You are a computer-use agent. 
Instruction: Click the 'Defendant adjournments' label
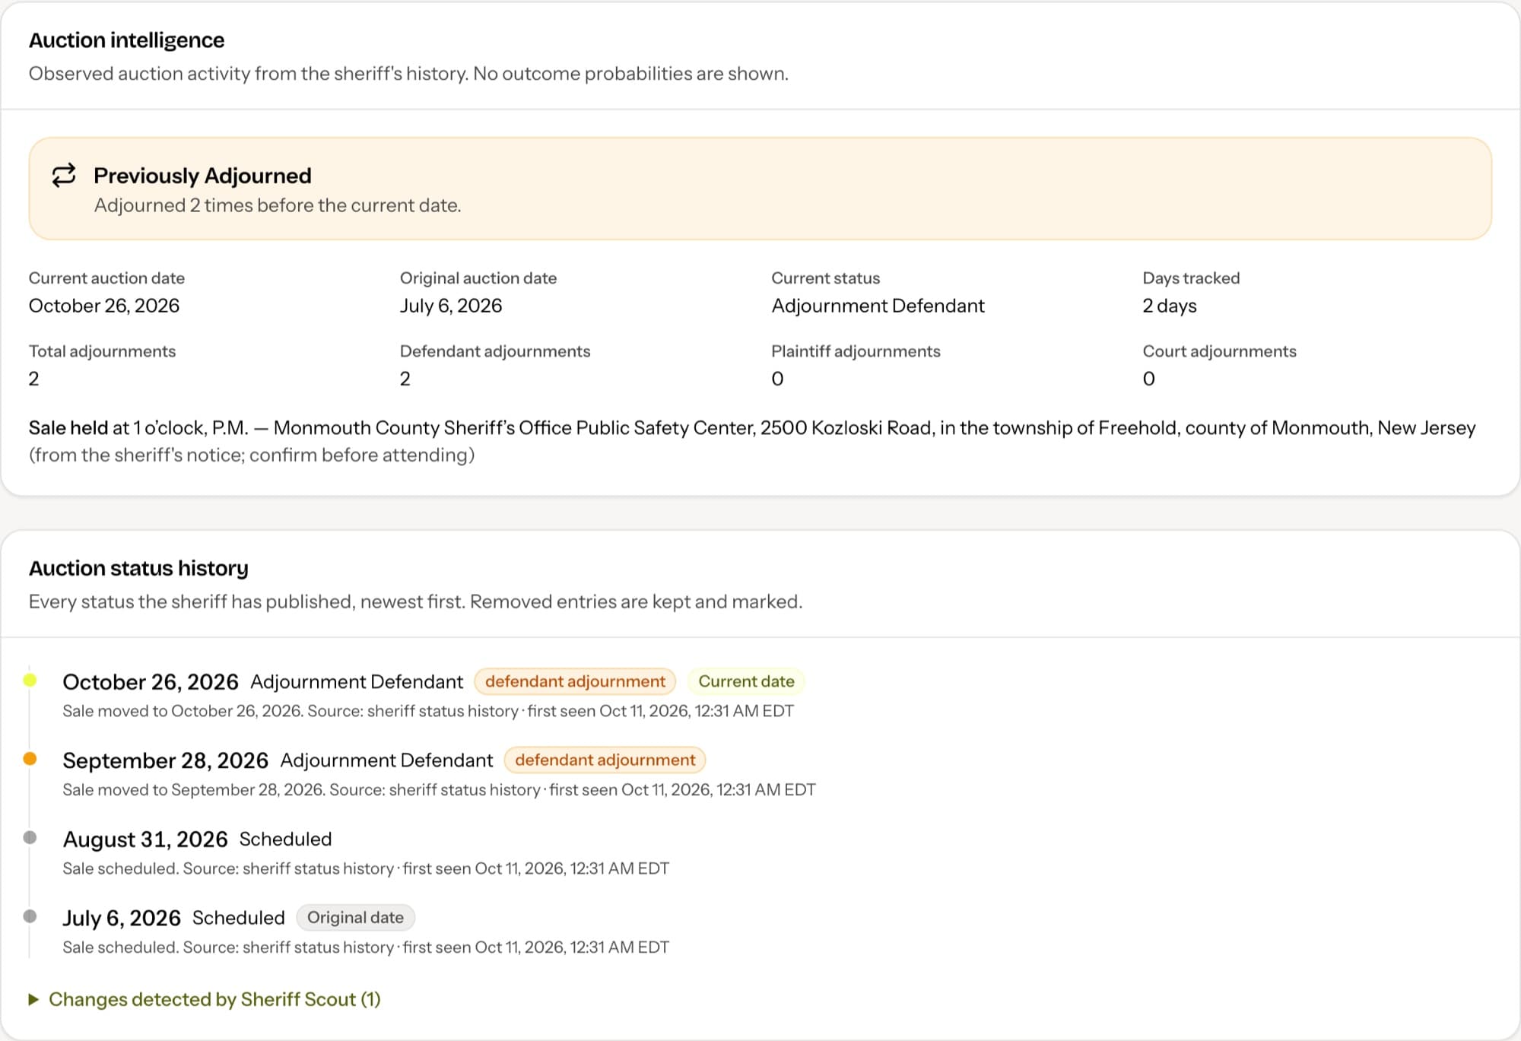click(x=495, y=351)
